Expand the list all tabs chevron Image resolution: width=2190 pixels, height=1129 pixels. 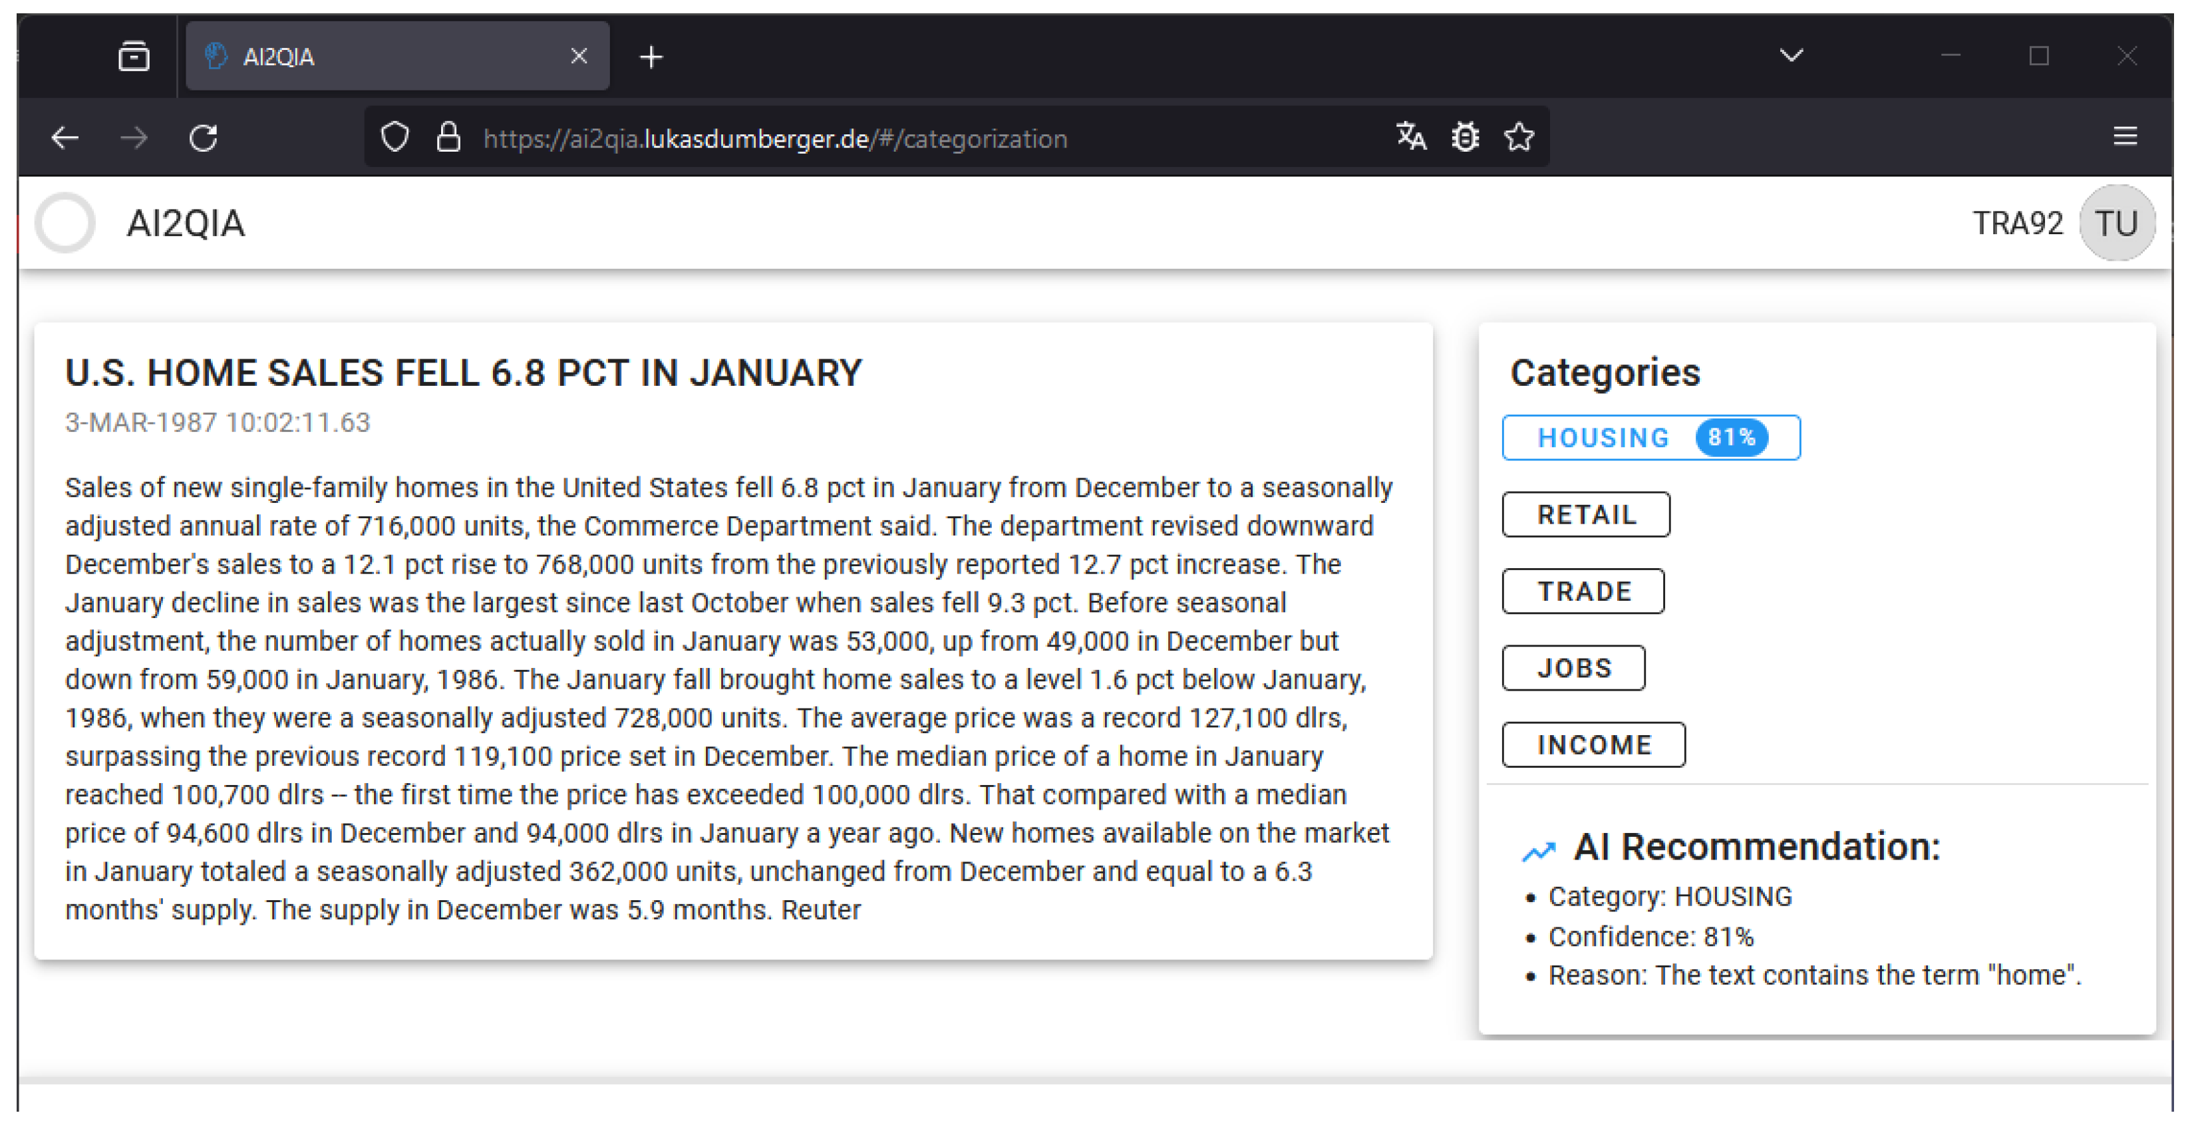coord(1792,56)
